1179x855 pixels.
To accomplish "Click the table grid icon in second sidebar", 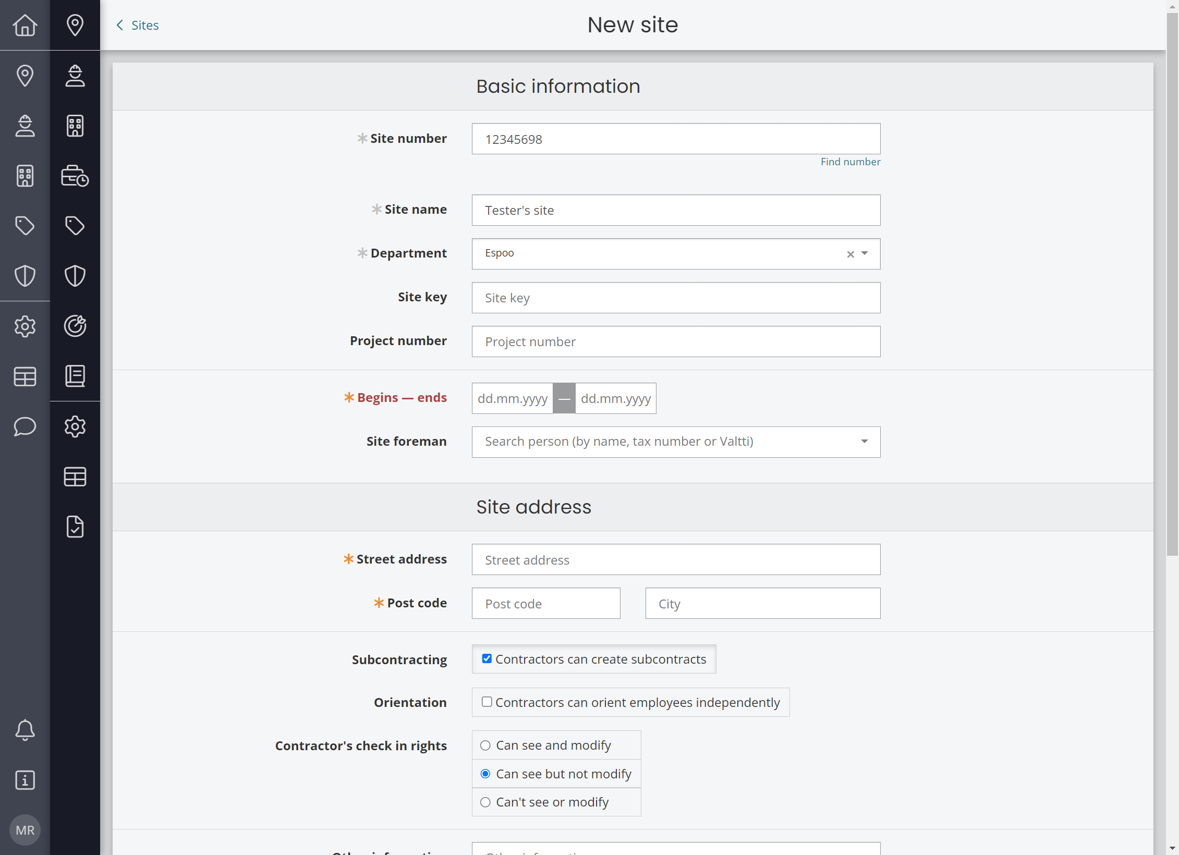I will click(x=75, y=477).
